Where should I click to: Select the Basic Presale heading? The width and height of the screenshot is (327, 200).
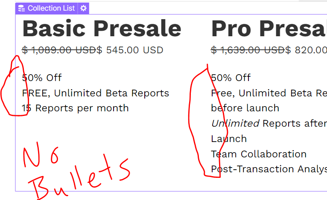point(102,29)
